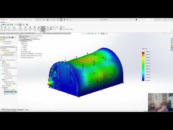The image size is (173, 130).
Task: Collapse the Mesh tree node
Action: point(1,80)
